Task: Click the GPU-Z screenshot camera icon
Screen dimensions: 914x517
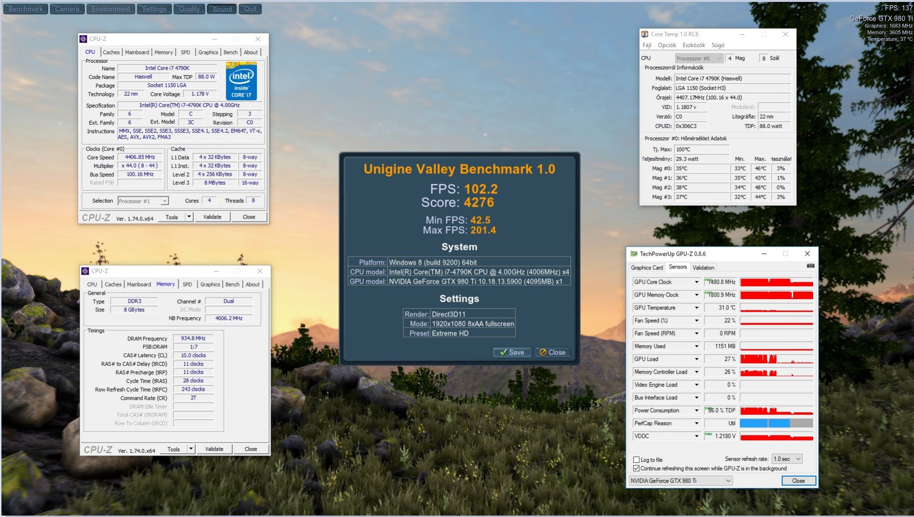Action: coord(810,266)
